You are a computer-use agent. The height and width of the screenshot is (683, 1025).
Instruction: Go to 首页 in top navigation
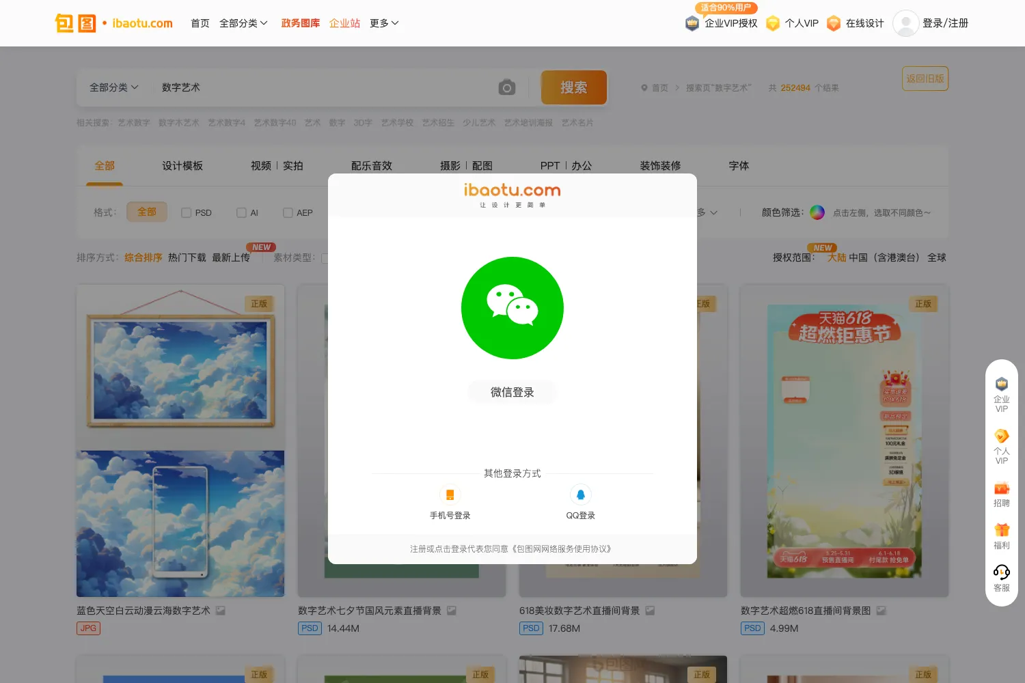pos(200,23)
